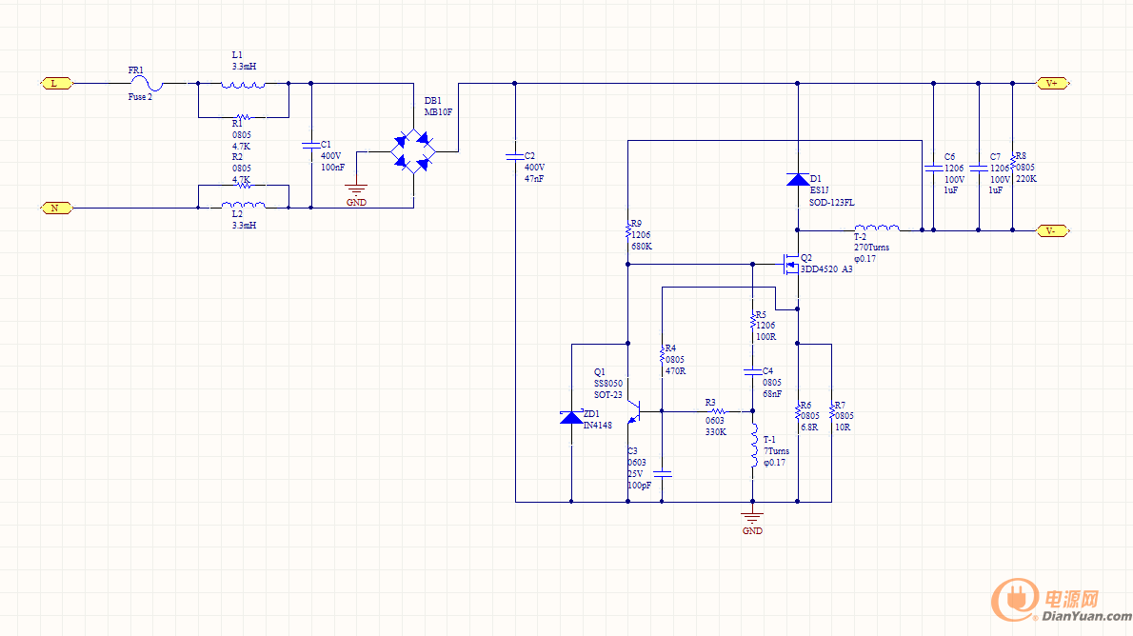Screen dimensions: 1133x636
Task: Select the 680K value of R9
Action: pos(642,247)
